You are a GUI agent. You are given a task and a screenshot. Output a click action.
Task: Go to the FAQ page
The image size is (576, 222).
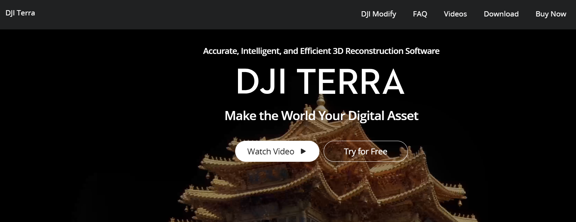tap(420, 14)
